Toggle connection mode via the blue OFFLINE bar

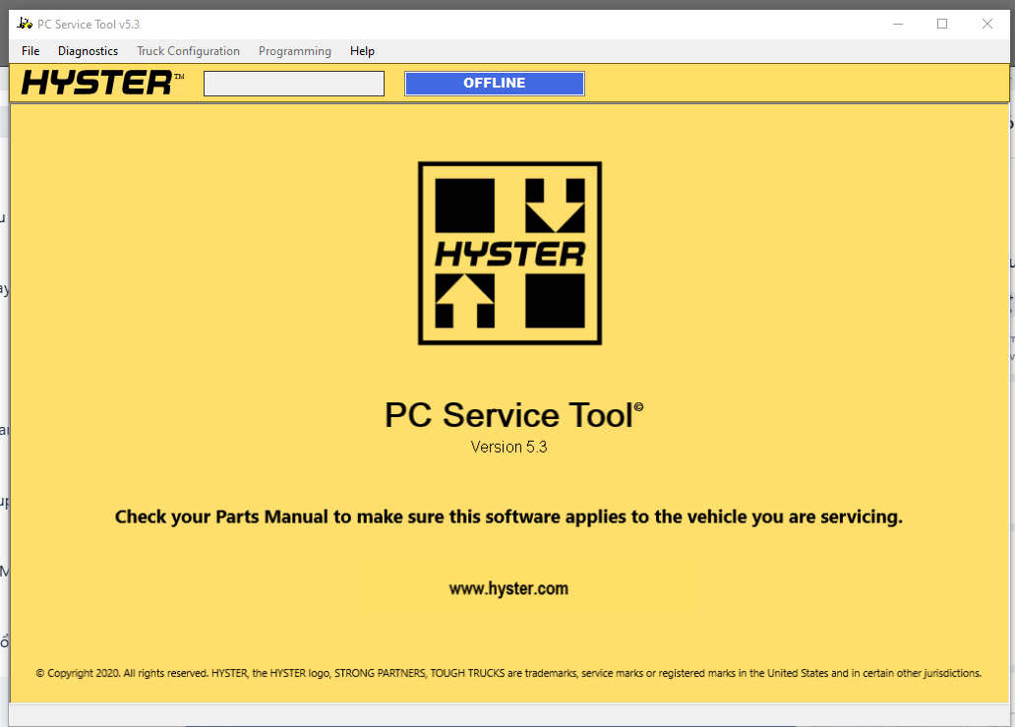tap(494, 83)
